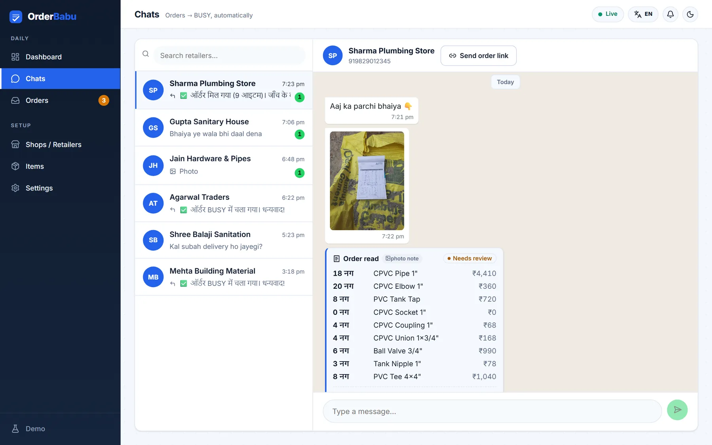
Task: Open the Shree Balaji Sanitation chat
Action: (224, 240)
